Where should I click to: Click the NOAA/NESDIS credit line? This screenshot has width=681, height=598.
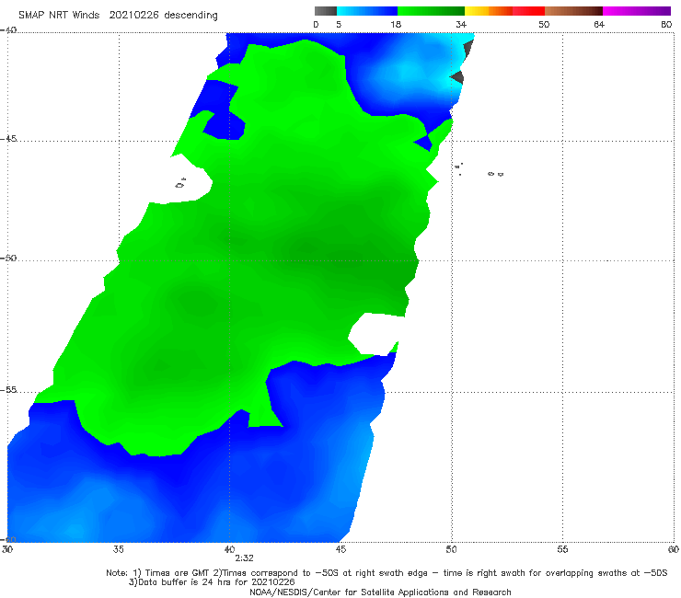coord(380,592)
